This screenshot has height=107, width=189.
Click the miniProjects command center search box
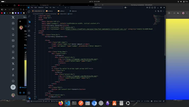(97, 8)
